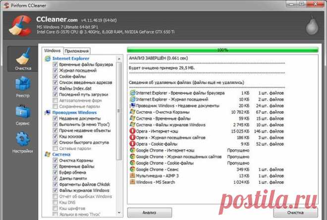Click the 10 782 КБ size value

coord(240,112)
